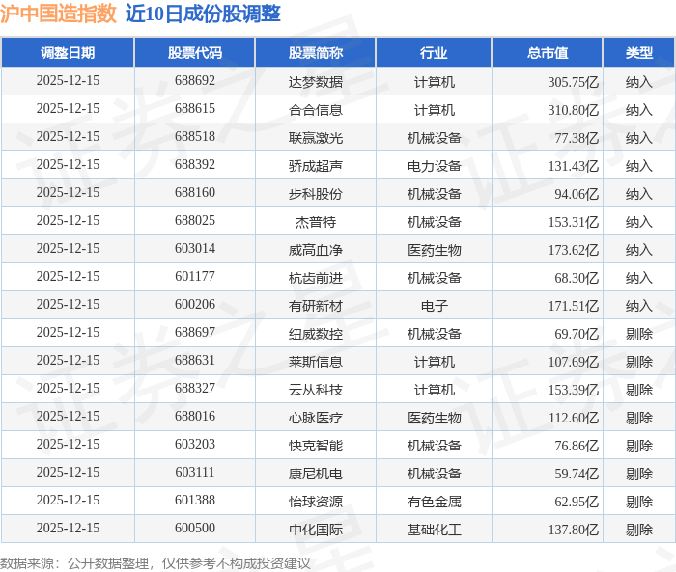
Task: Click stock name 步科股份
Action: pyautogui.click(x=316, y=193)
